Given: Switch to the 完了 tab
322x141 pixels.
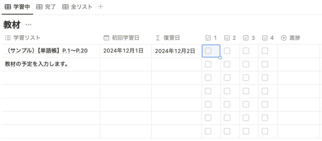Looking at the screenshot, I should coord(46,7).
